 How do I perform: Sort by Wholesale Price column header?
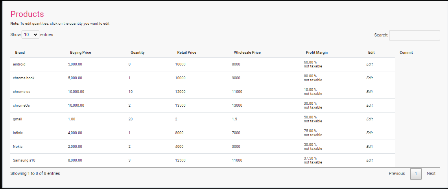247,53
